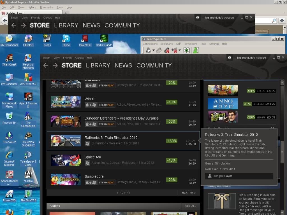287x215 pixels.
Task: Click the Firefox home button icon
Action: pos(282,20)
